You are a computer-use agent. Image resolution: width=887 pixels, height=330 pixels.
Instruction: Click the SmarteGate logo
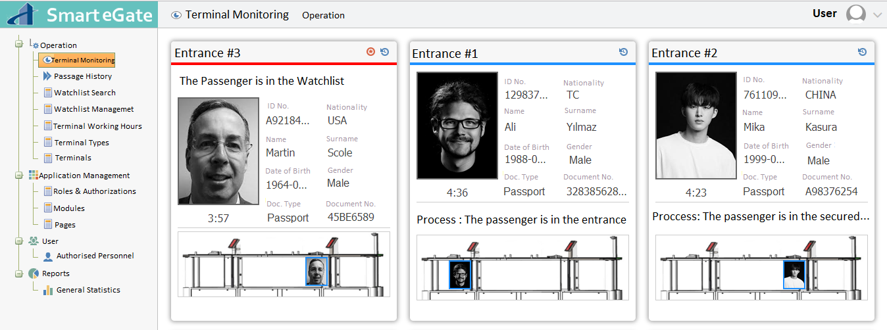coord(79,14)
